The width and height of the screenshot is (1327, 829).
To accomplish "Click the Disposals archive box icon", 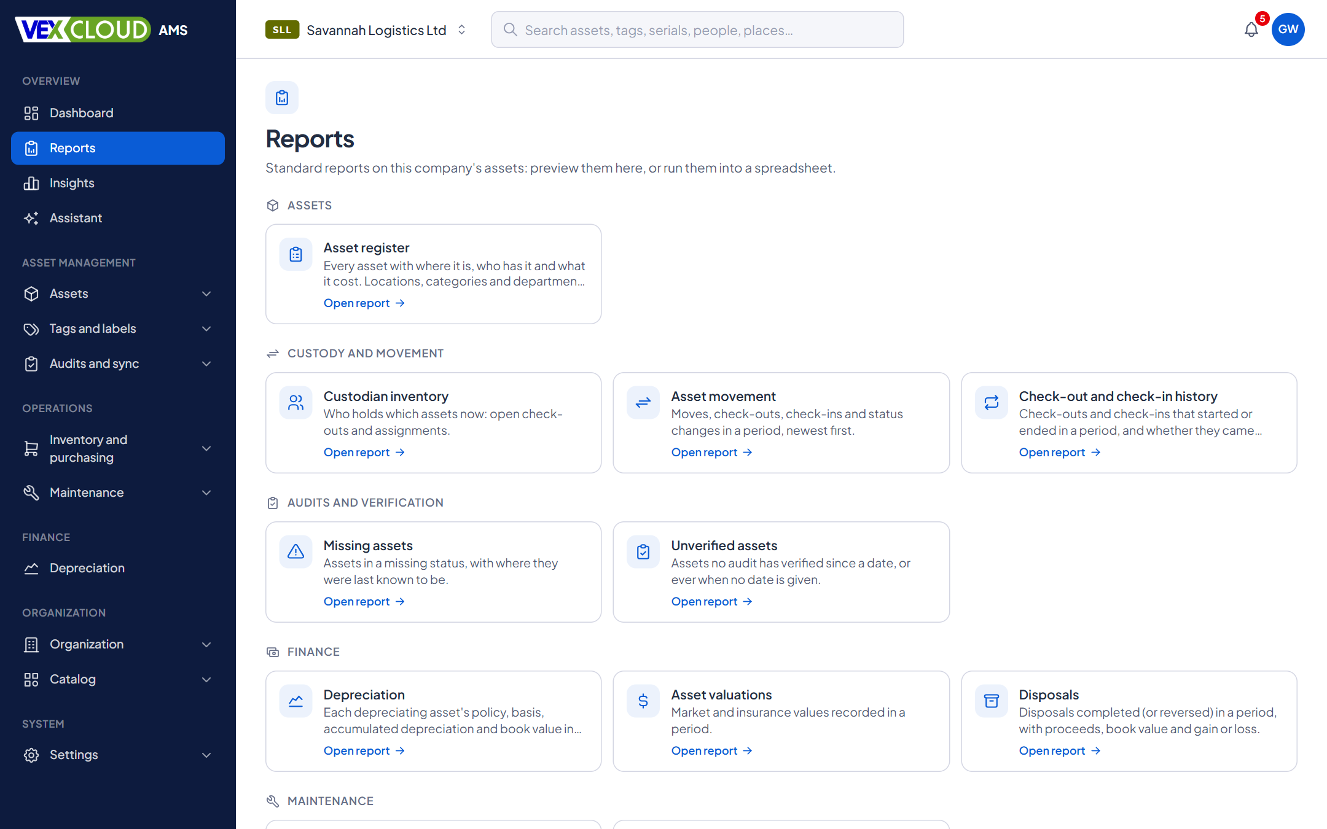I will (991, 701).
